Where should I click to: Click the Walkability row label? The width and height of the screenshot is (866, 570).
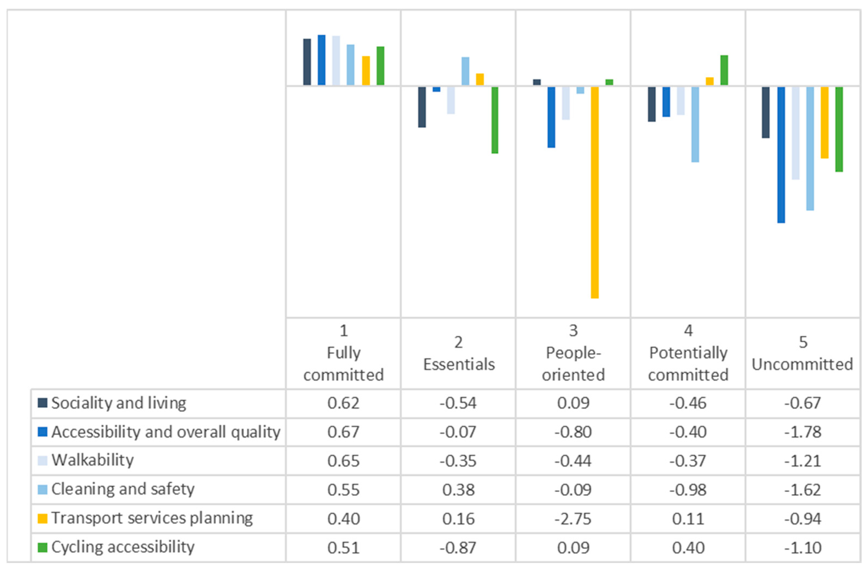coord(92,460)
